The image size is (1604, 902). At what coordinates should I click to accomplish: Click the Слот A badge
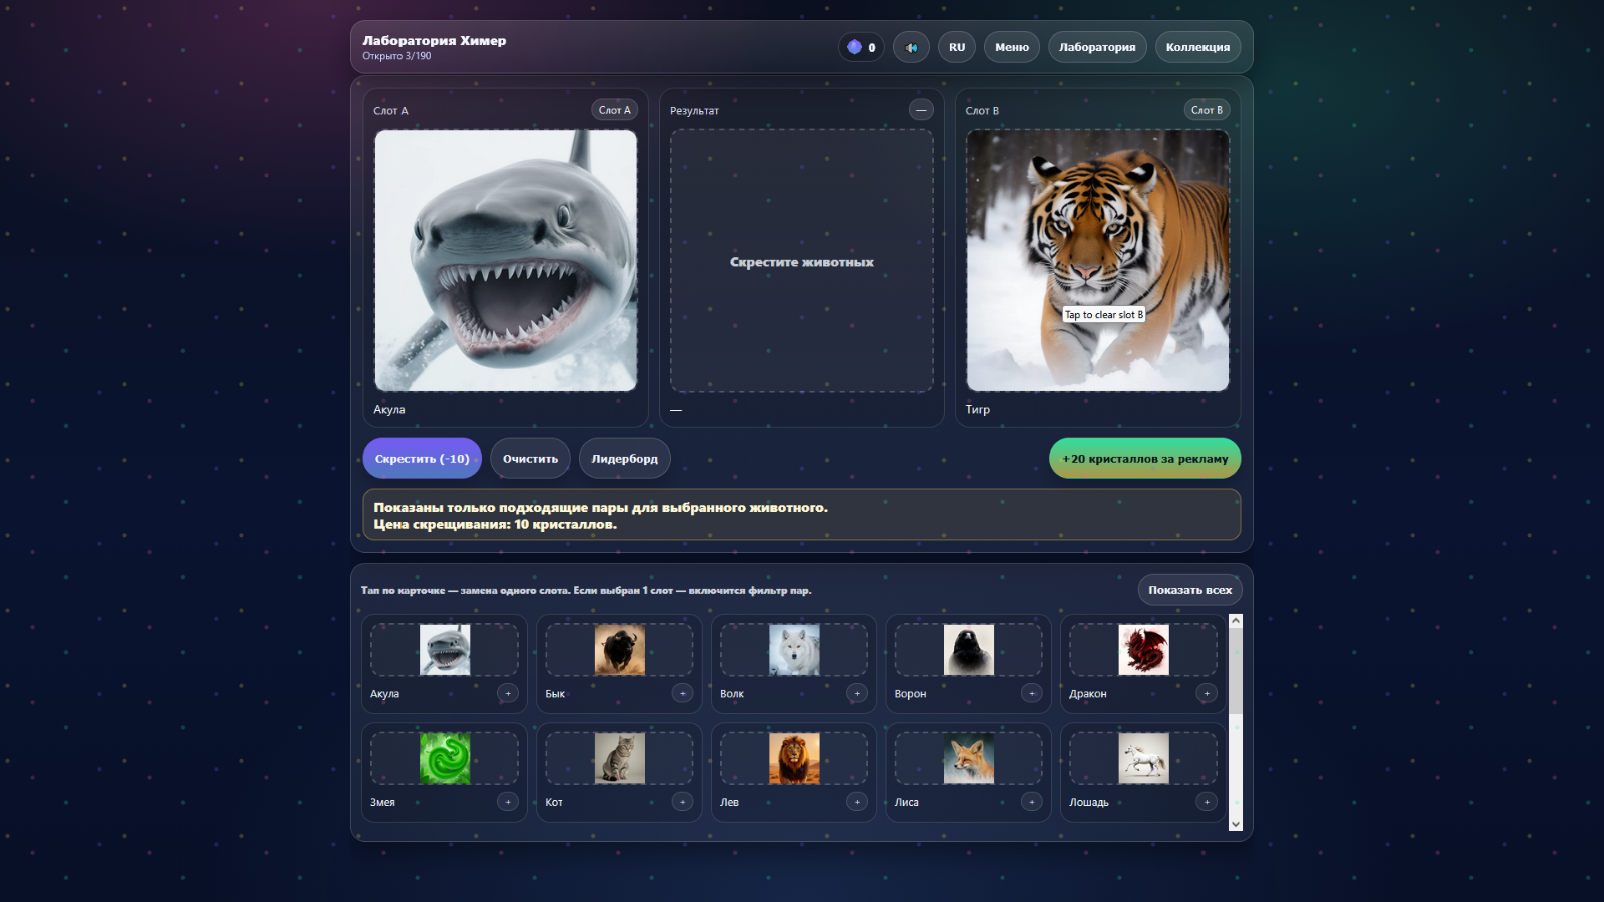tap(614, 109)
